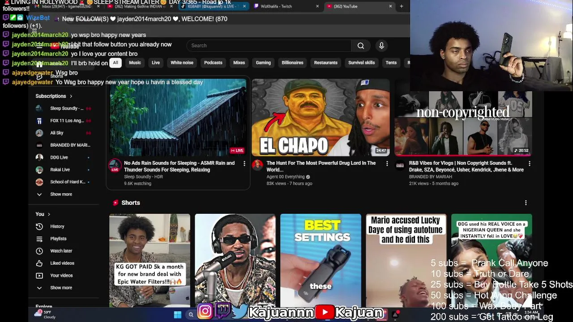Open 'The Hunt For The Most Powerful' title
The image size is (573, 322).
(x=321, y=166)
